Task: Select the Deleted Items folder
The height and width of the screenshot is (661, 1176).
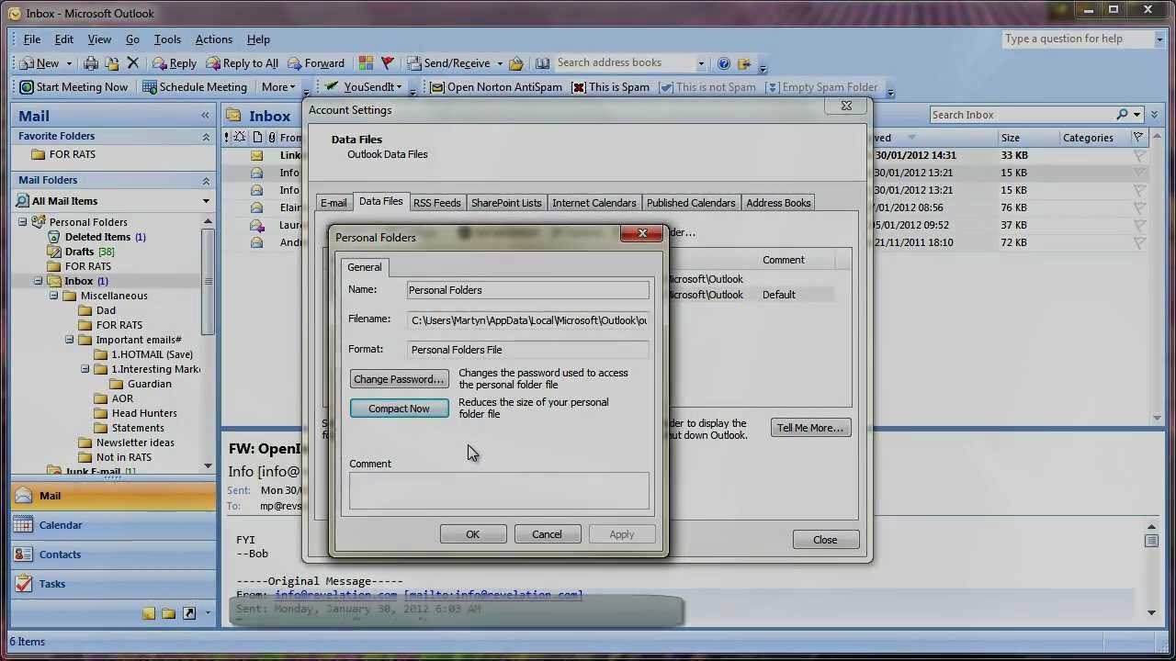Action: [x=97, y=237]
